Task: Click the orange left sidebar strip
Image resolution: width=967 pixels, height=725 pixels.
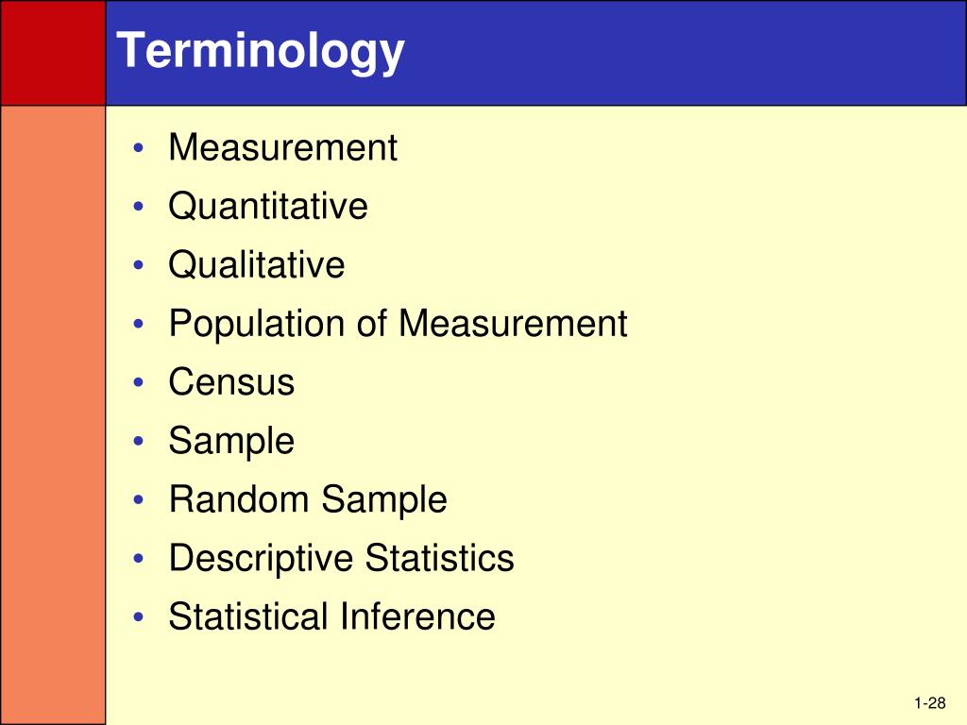Action: click(x=53, y=415)
